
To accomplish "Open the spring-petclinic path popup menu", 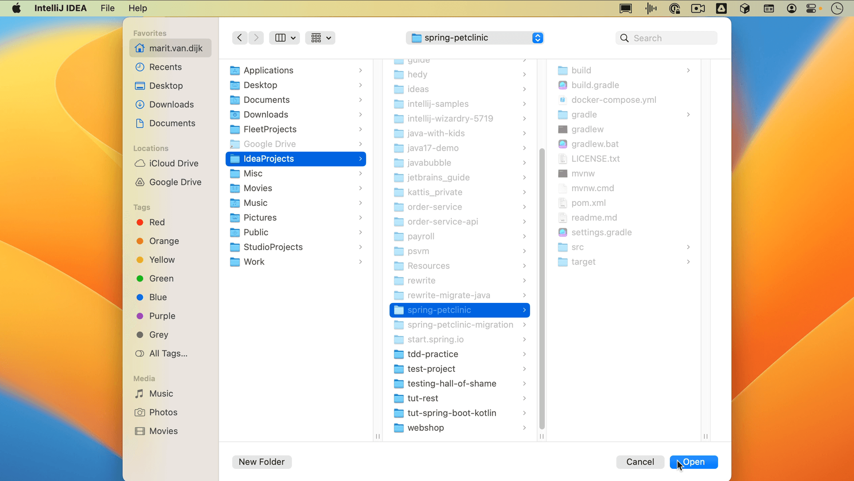I will click(475, 38).
